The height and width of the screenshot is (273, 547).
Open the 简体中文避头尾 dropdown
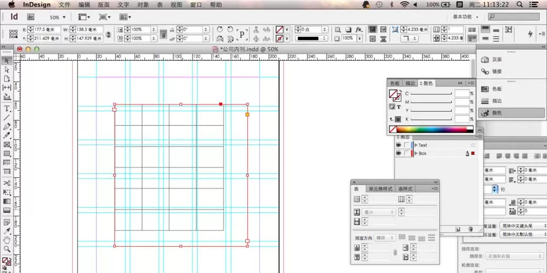(523, 226)
